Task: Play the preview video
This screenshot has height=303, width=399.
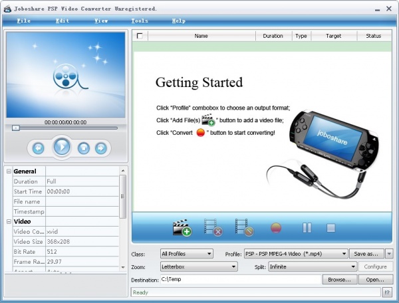Action: coord(62,147)
